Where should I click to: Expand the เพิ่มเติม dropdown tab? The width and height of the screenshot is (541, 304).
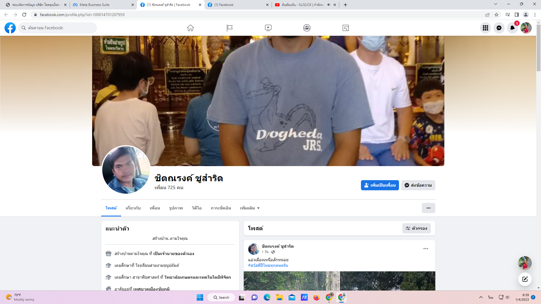click(x=250, y=208)
